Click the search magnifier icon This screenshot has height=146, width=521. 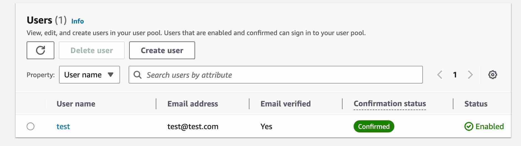coord(137,75)
